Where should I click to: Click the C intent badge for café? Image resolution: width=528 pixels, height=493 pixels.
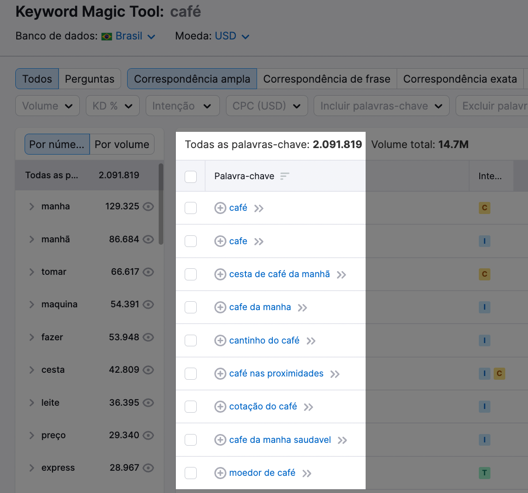tap(484, 208)
